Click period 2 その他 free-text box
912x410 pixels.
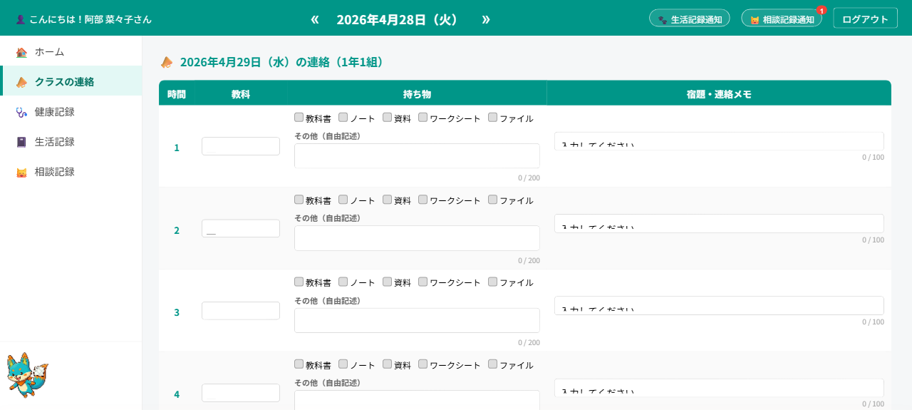(417, 238)
